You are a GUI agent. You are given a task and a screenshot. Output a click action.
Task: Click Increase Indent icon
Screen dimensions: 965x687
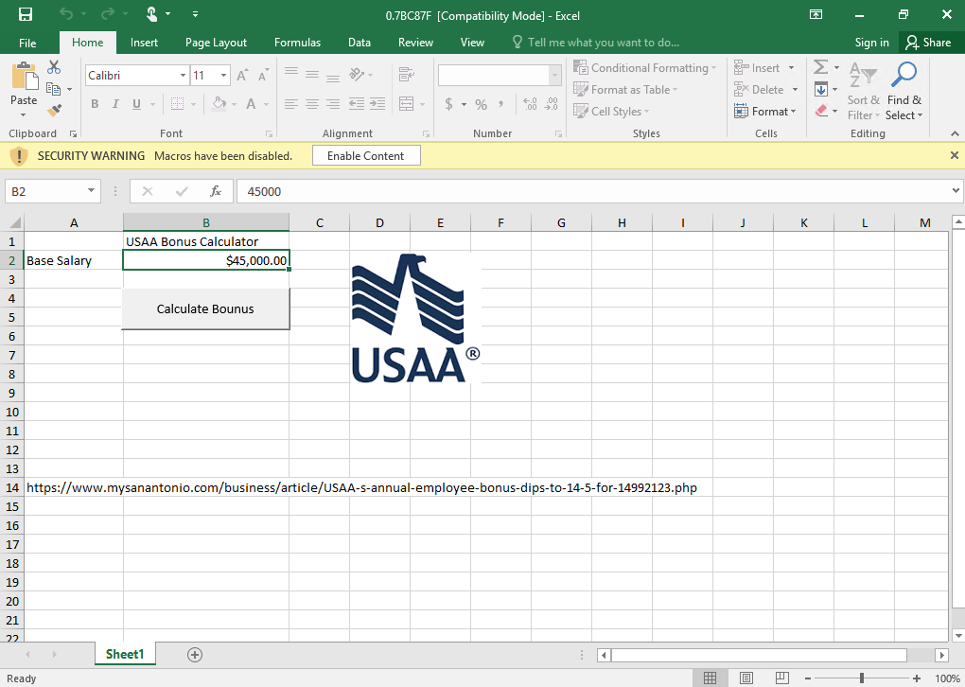point(377,104)
